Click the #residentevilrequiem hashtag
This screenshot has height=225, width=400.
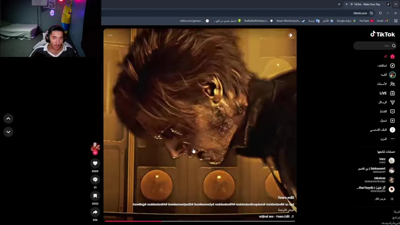tap(251, 204)
